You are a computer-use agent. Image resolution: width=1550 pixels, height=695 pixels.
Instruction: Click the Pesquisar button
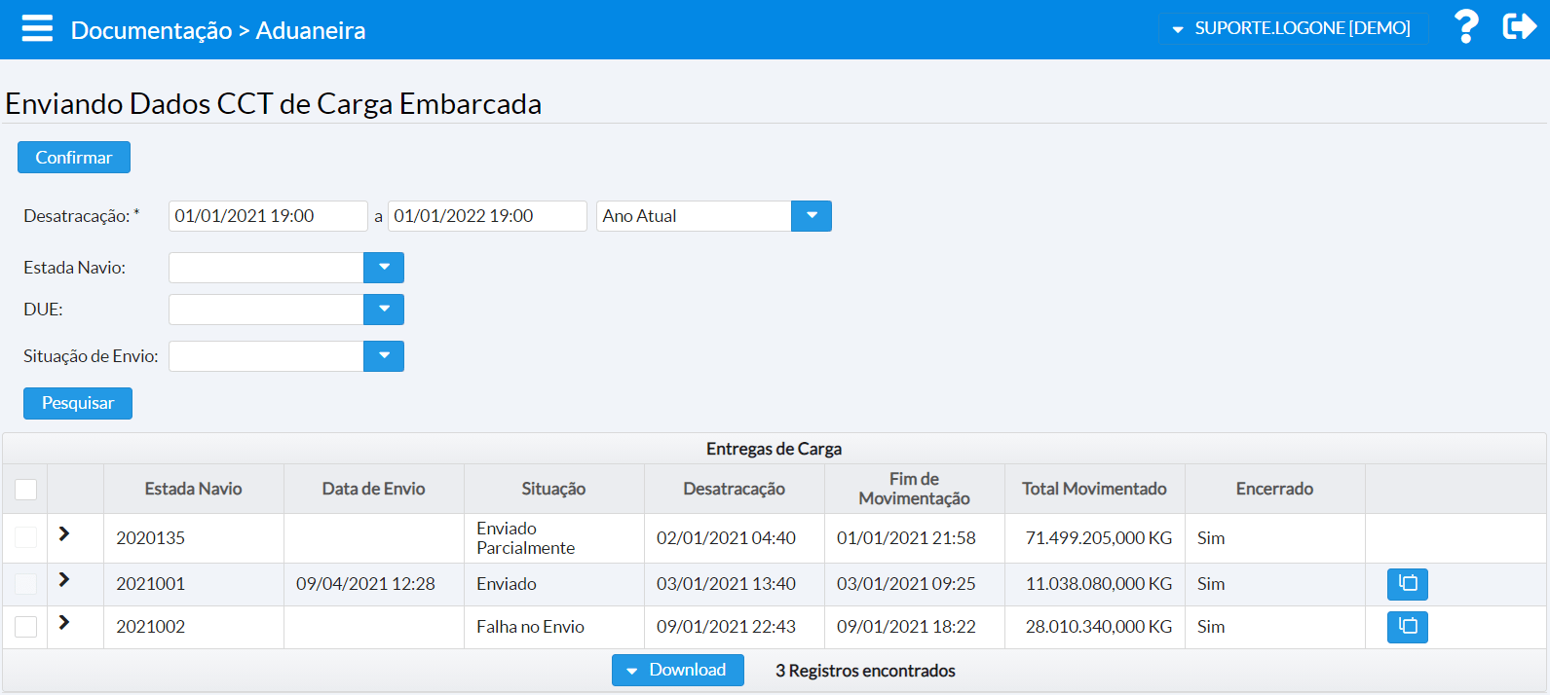78,403
